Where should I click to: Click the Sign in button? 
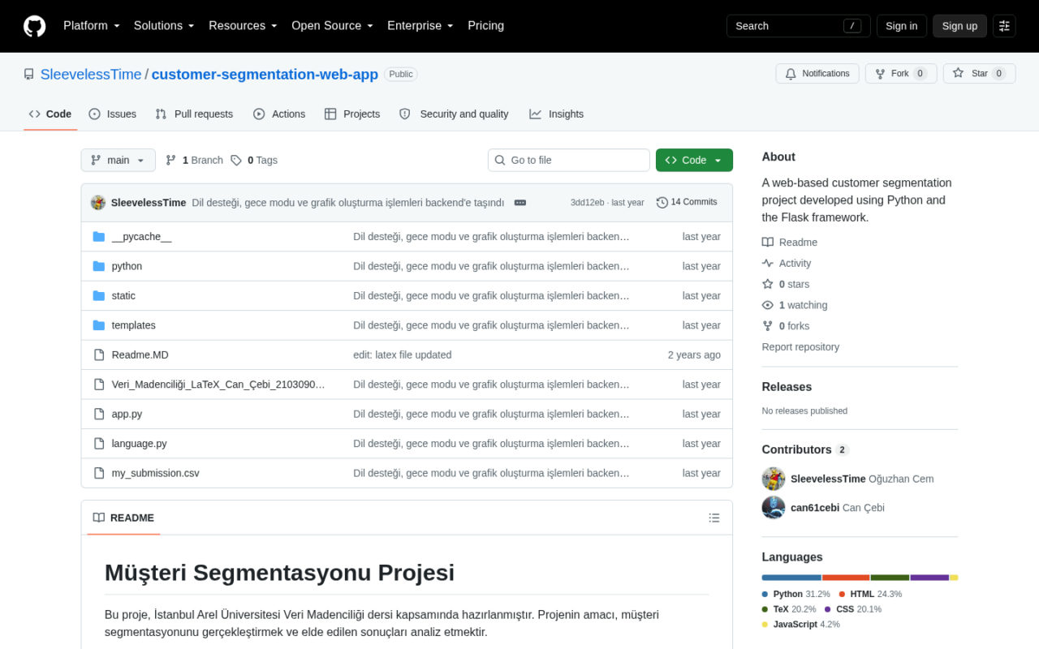[901, 26]
